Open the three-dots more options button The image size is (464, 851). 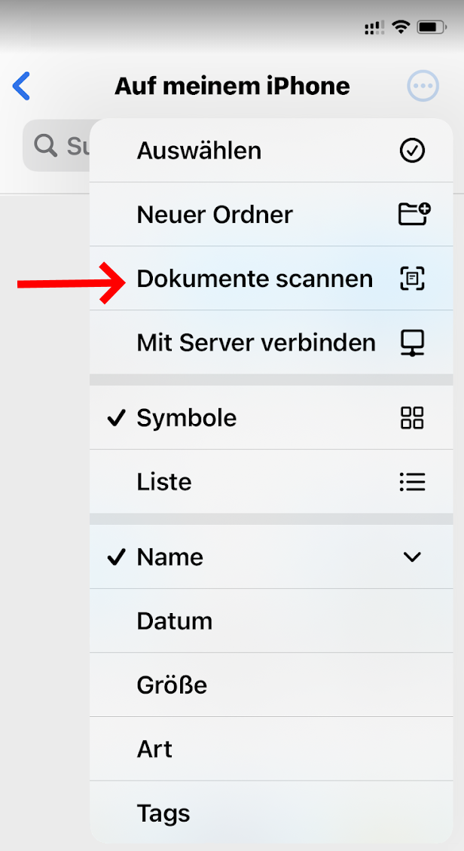pyautogui.click(x=423, y=86)
